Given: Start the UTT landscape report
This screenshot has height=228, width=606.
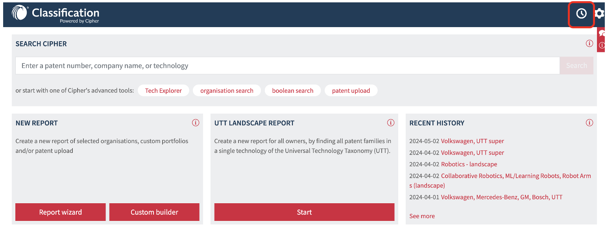Looking at the screenshot, I should pyautogui.click(x=304, y=212).
